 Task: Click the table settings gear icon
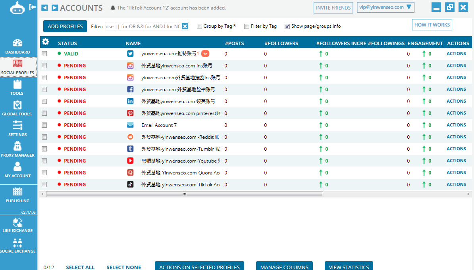pos(46,42)
